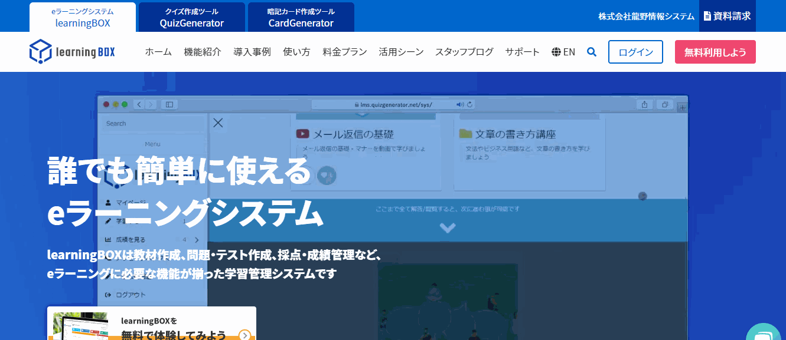
Task: Open the 導入事例 menu item
Action: click(x=252, y=52)
